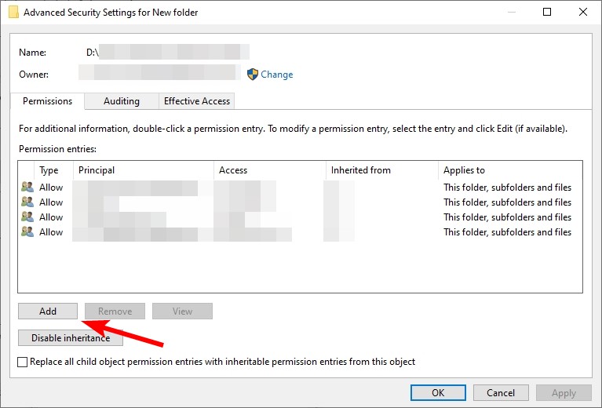The image size is (602, 408).
Task: Click the Add button
Action: click(48, 311)
